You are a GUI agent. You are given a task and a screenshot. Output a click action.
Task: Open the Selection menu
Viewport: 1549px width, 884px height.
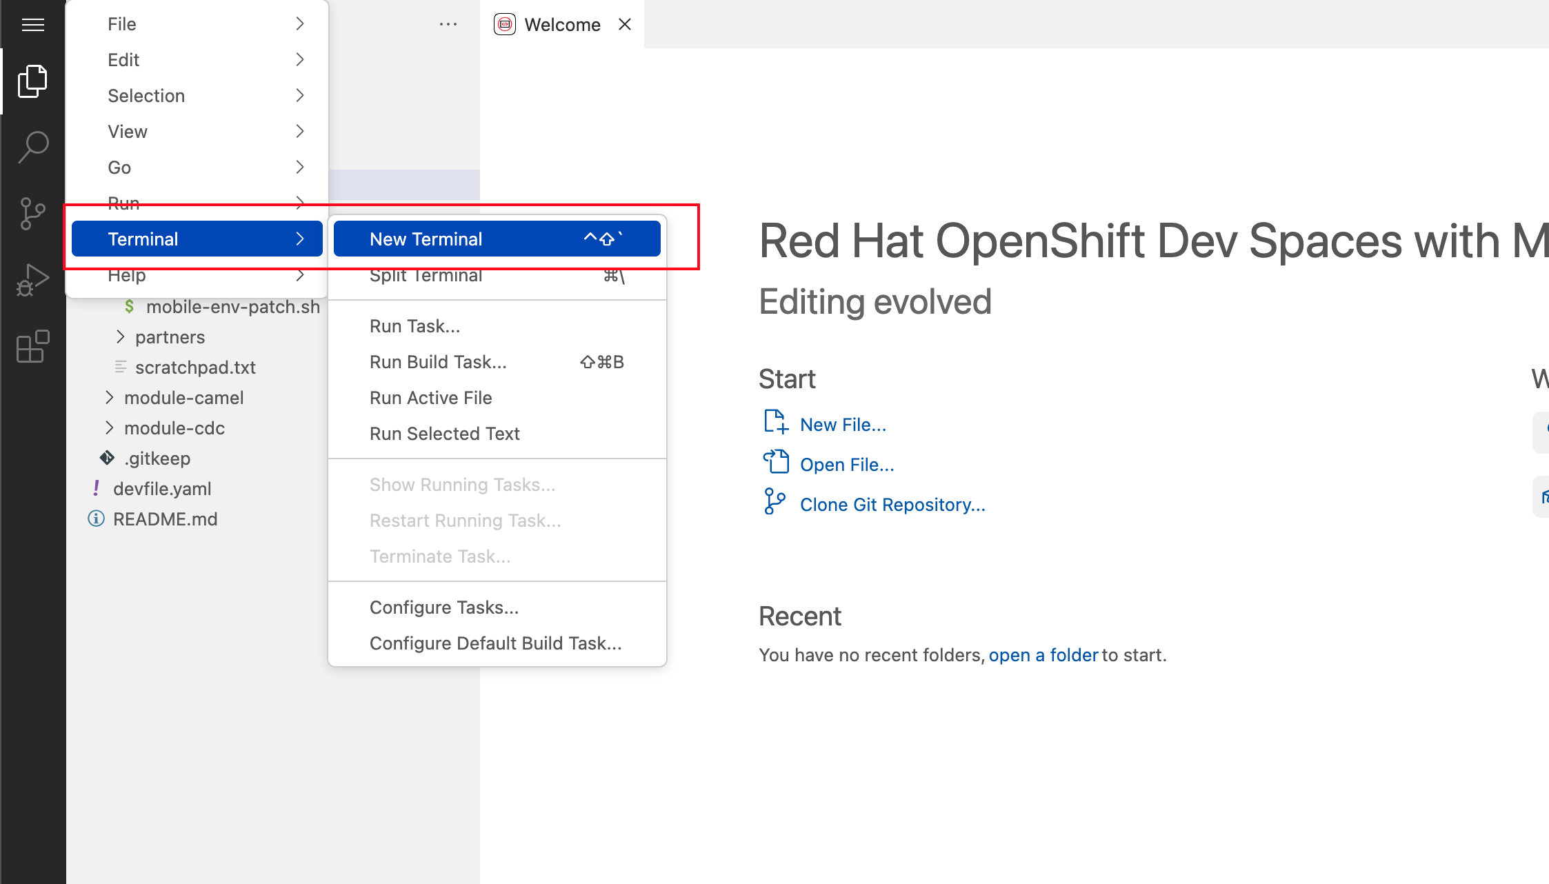pyautogui.click(x=197, y=96)
